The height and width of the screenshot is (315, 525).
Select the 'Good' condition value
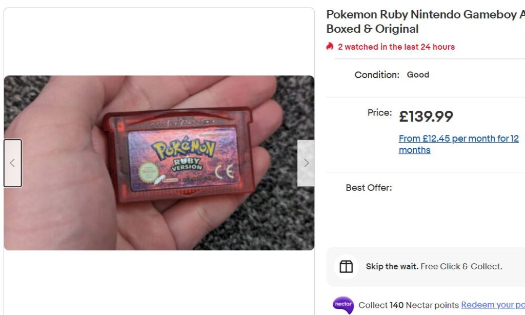[418, 75]
